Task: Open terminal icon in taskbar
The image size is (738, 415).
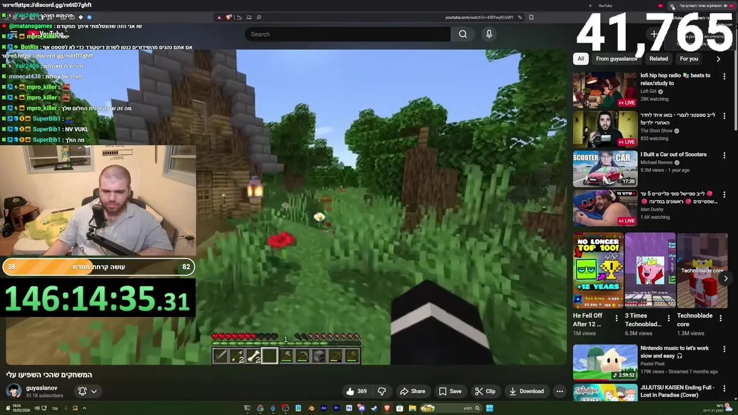Action: tap(247, 408)
